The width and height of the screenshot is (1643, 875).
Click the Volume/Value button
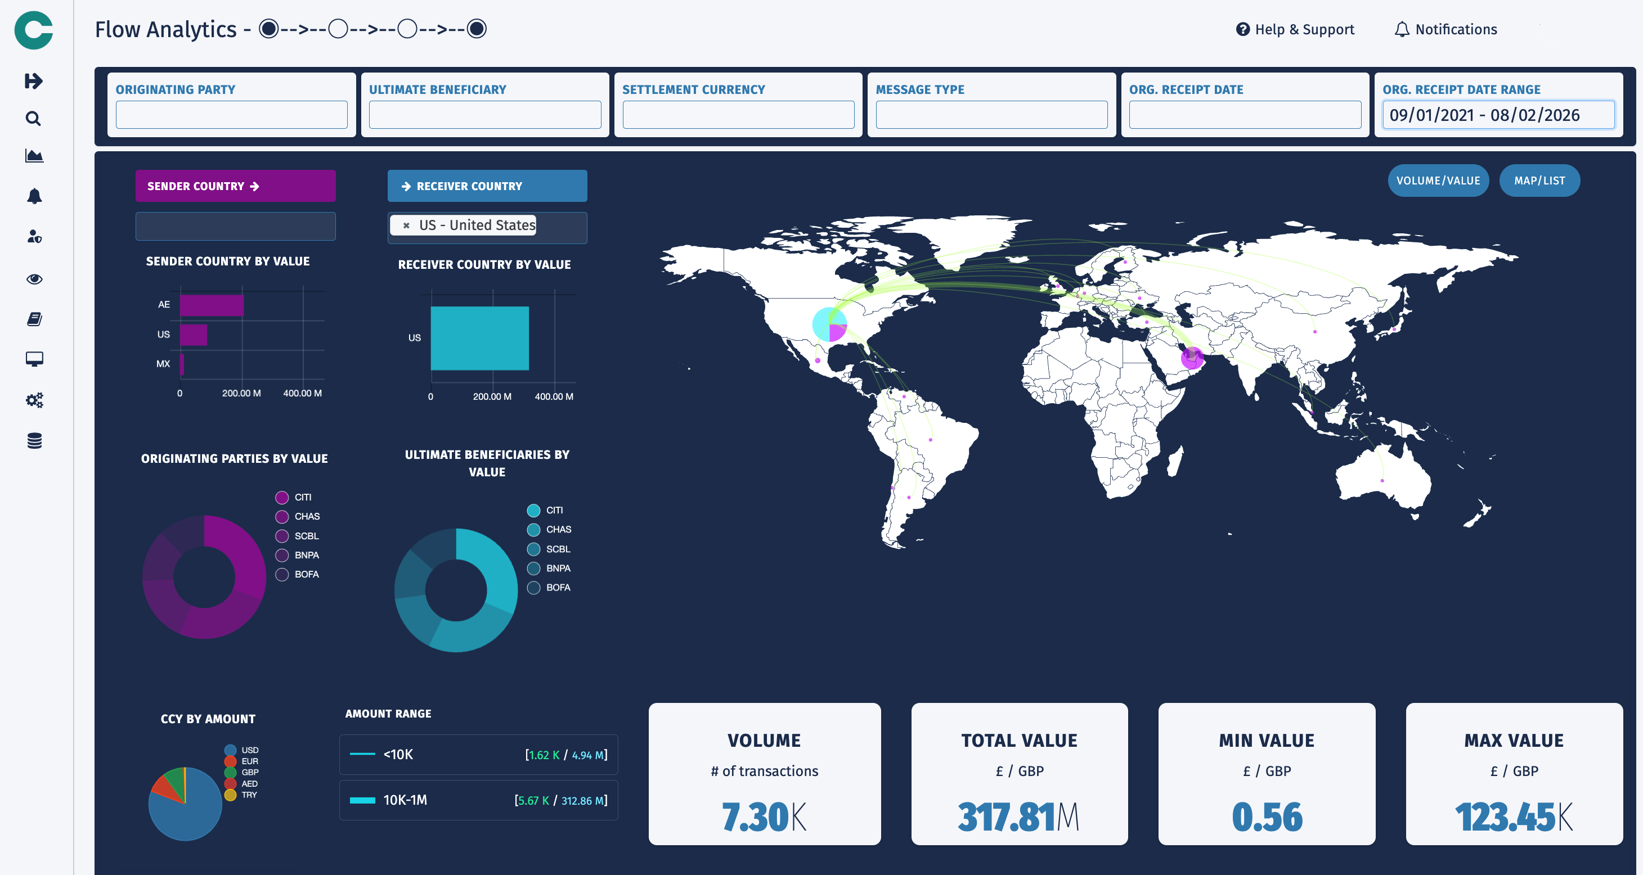tap(1438, 181)
